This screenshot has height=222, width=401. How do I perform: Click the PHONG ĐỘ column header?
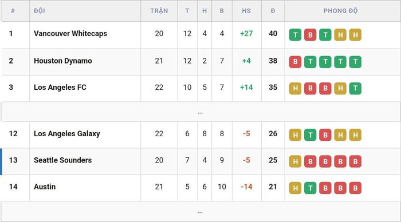tap(340, 11)
